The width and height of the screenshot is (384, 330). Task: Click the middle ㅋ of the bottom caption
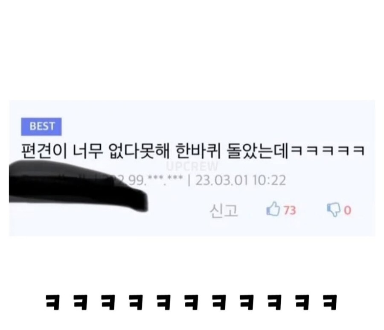tap(191, 302)
